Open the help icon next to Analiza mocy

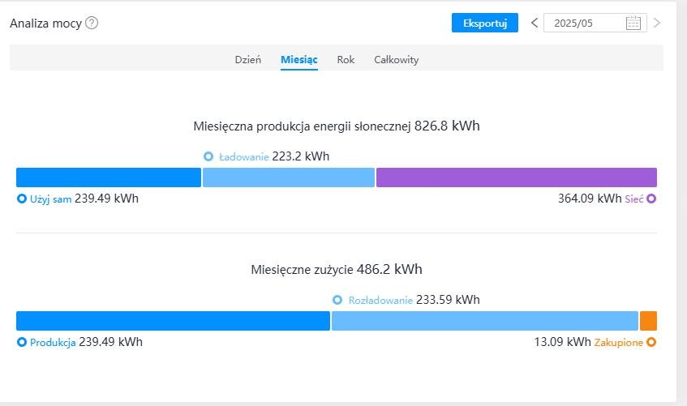click(92, 23)
